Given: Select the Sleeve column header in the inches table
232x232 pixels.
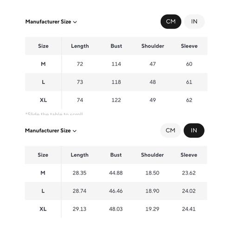Looking at the screenshot, I should pyautogui.click(x=189, y=155).
